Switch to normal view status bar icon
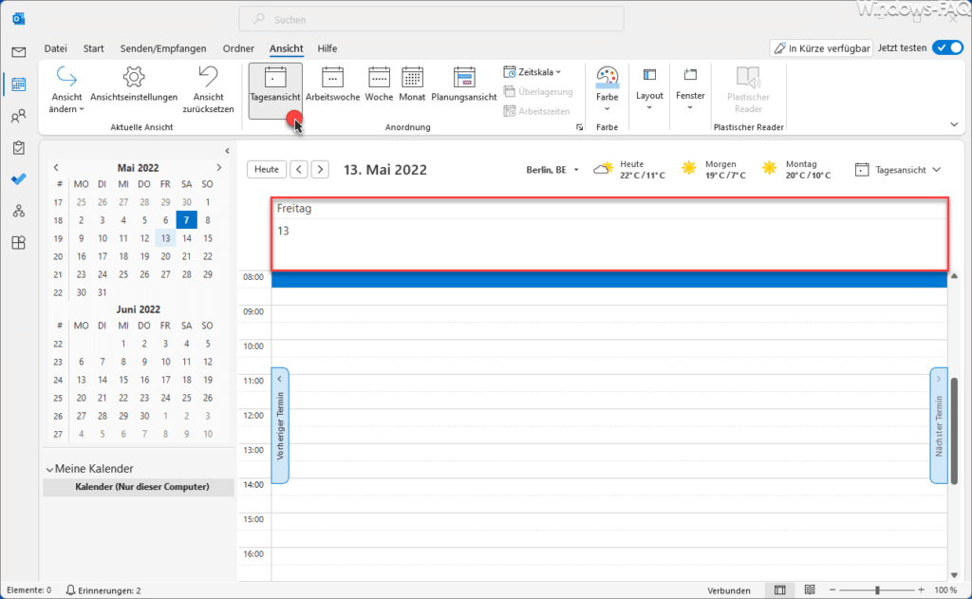 coord(780,590)
